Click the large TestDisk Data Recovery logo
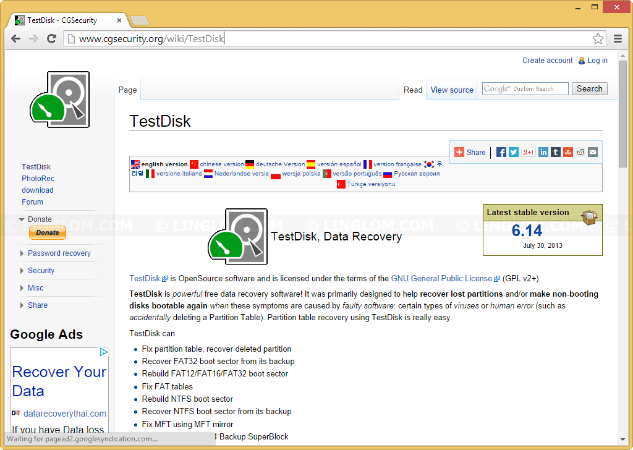The width and height of the screenshot is (633, 450). 237,237
